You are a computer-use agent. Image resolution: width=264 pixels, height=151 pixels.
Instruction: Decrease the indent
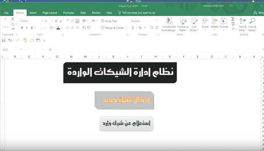[84, 28]
